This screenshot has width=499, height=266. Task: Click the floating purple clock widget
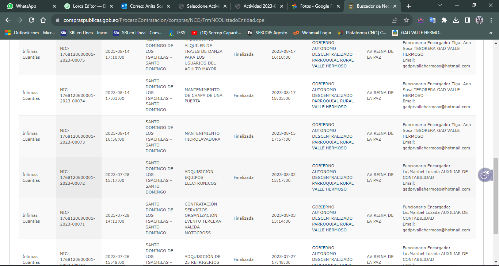pos(484,175)
